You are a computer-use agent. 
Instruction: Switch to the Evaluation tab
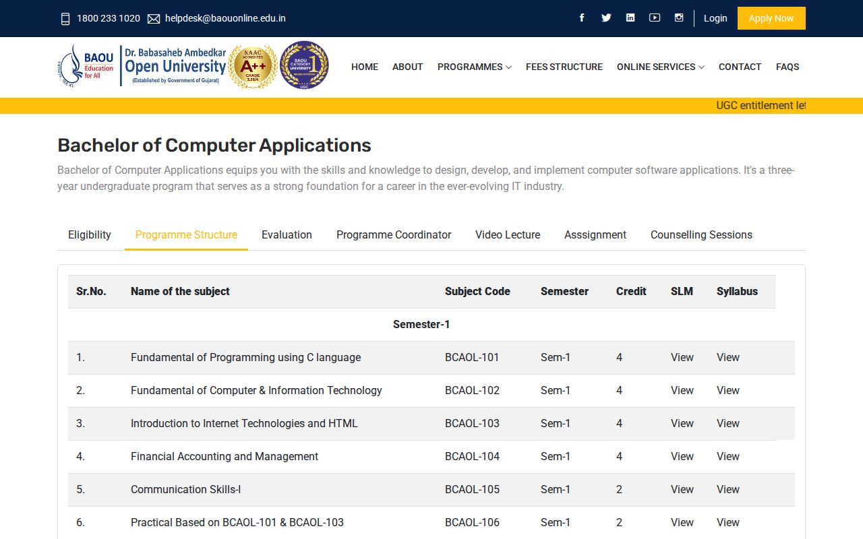pyautogui.click(x=287, y=234)
